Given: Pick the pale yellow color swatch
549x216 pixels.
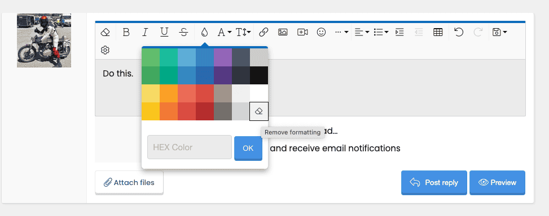Looking at the screenshot, I should coord(151,93).
